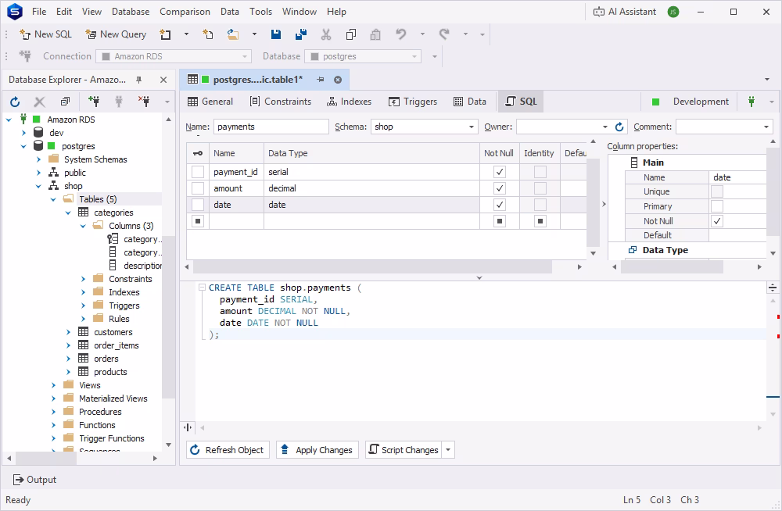Open the Database combo box postgres

[363, 56]
